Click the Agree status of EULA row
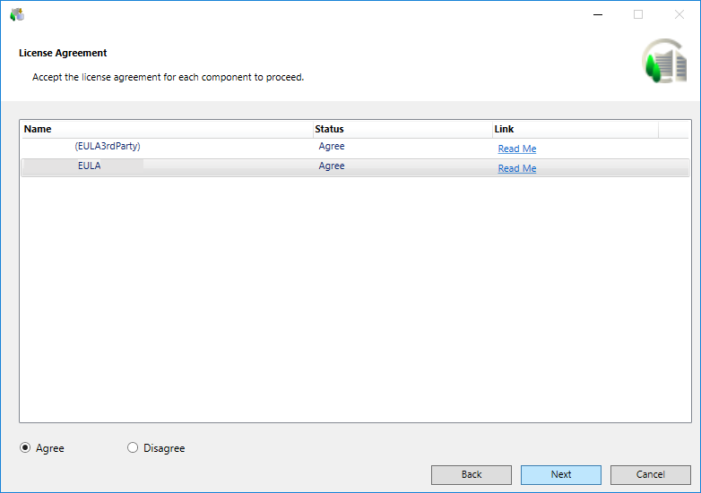Image resolution: width=701 pixels, height=493 pixels. click(332, 166)
